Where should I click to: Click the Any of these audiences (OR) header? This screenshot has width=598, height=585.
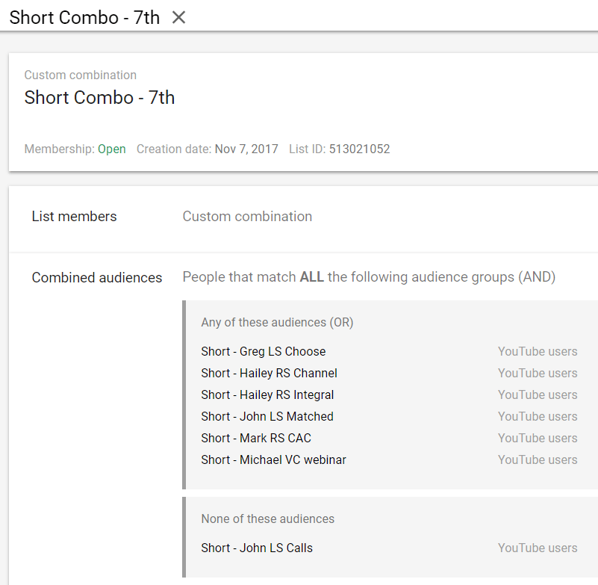[277, 323]
